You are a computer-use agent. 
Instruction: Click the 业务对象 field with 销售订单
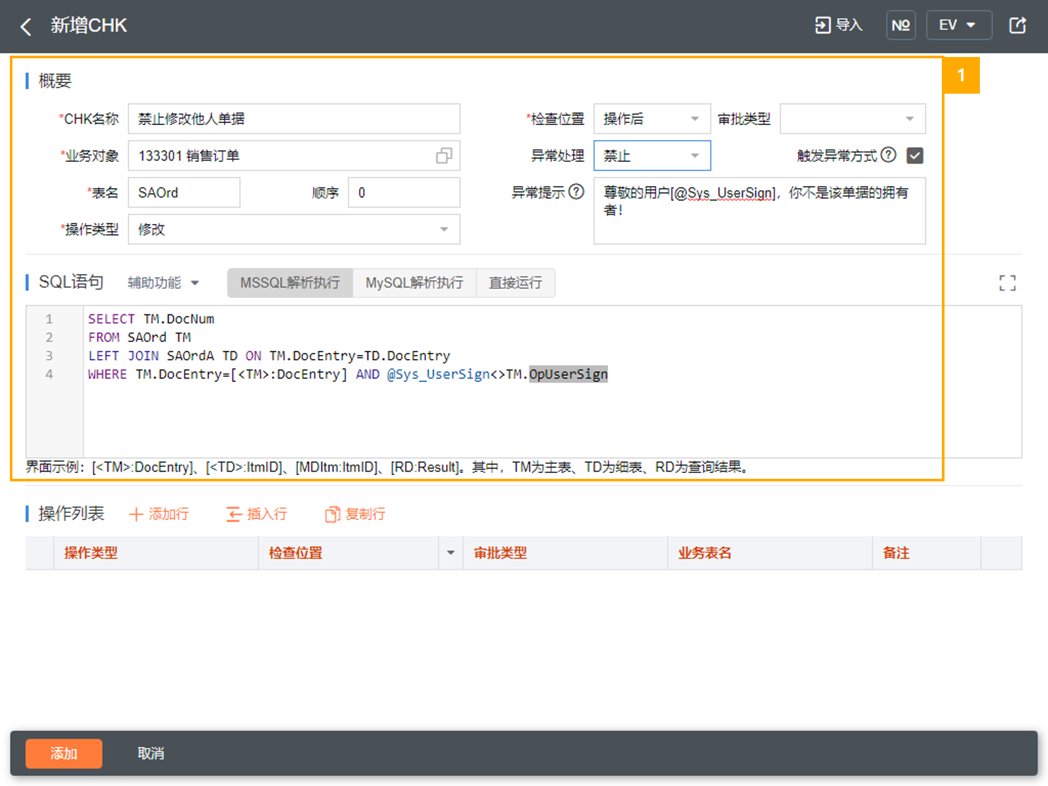pos(294,156)
